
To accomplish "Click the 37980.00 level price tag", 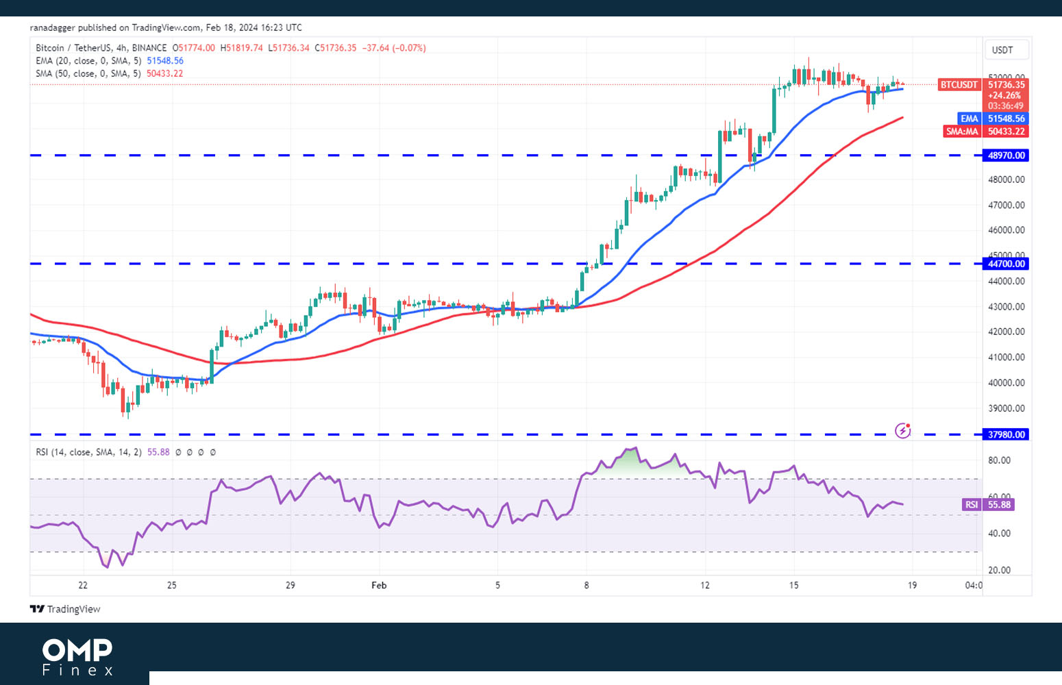I will coord(1006,434).
